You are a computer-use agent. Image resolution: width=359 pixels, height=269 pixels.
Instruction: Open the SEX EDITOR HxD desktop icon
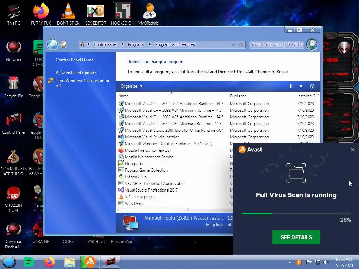(96, 14)
